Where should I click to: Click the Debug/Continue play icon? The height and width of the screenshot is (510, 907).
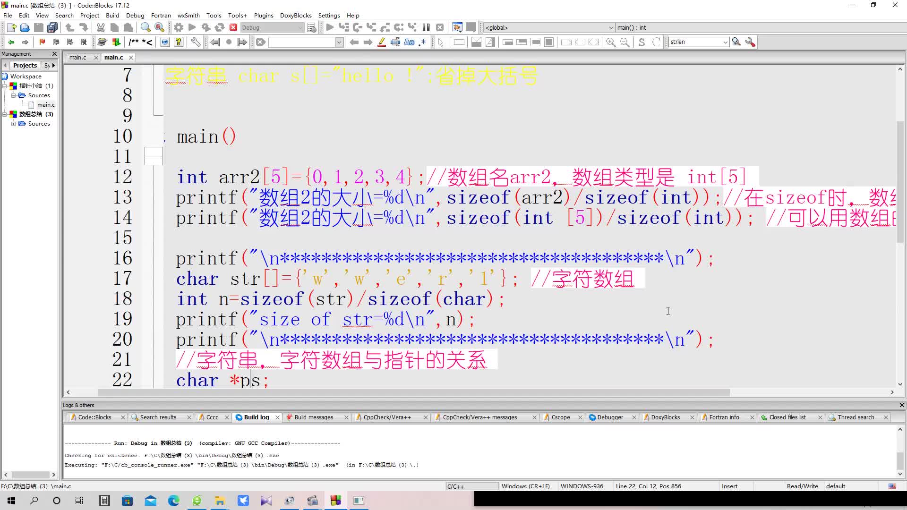coord(330,27)
